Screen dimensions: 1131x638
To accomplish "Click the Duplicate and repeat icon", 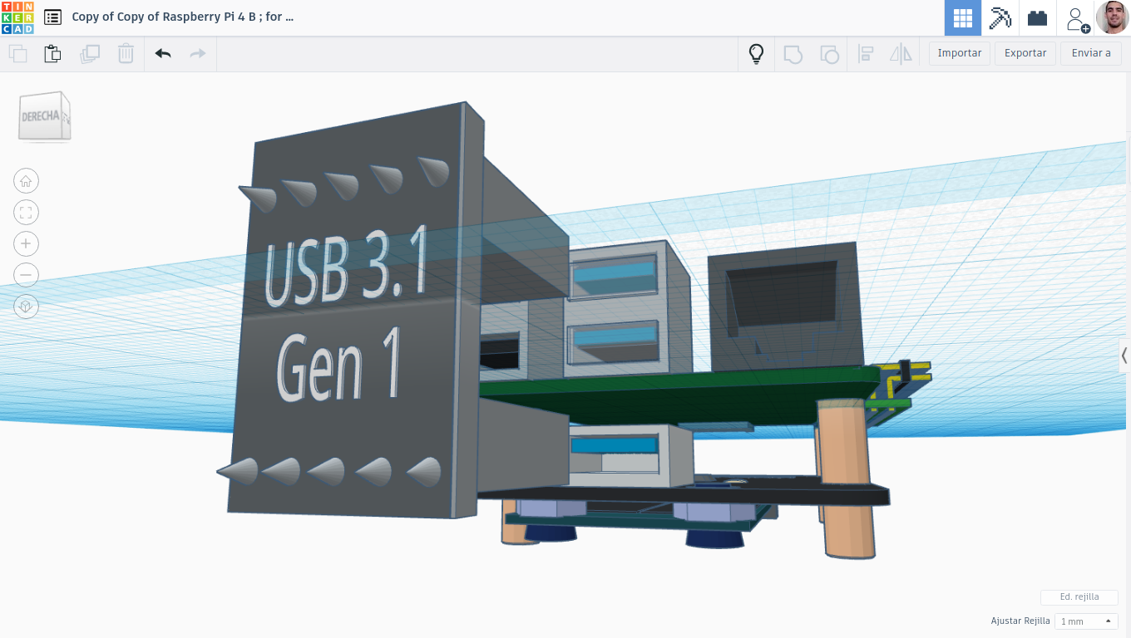I will click(89, 54).
